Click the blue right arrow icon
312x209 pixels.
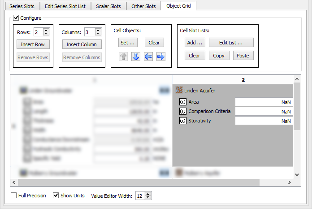coord(161,57)
